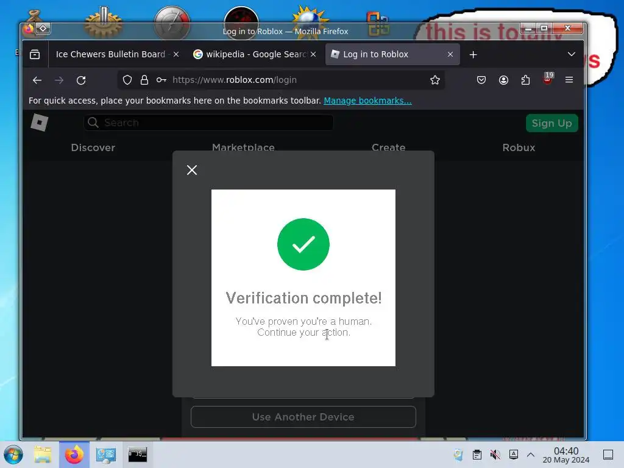Click the keyboard layout tray icon
The width and height of the screenshot is (624, 468).
tap(514, 454)
